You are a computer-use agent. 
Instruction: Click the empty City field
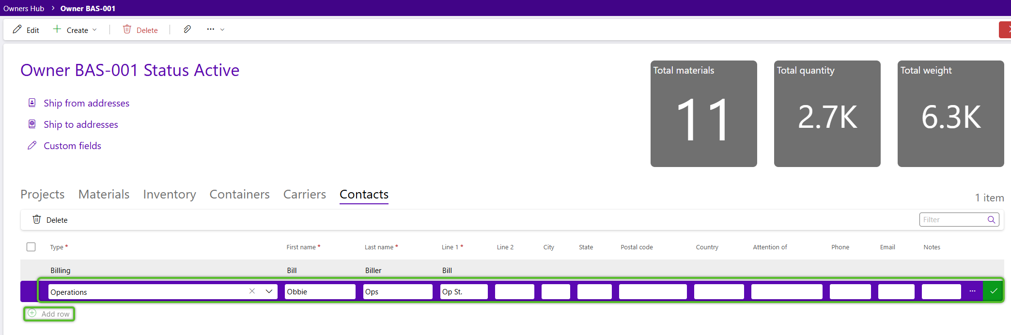[x=556, y=291]
